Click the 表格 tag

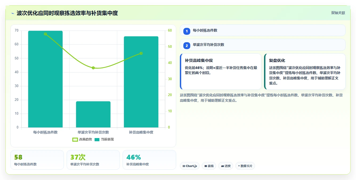click(209, 166)
